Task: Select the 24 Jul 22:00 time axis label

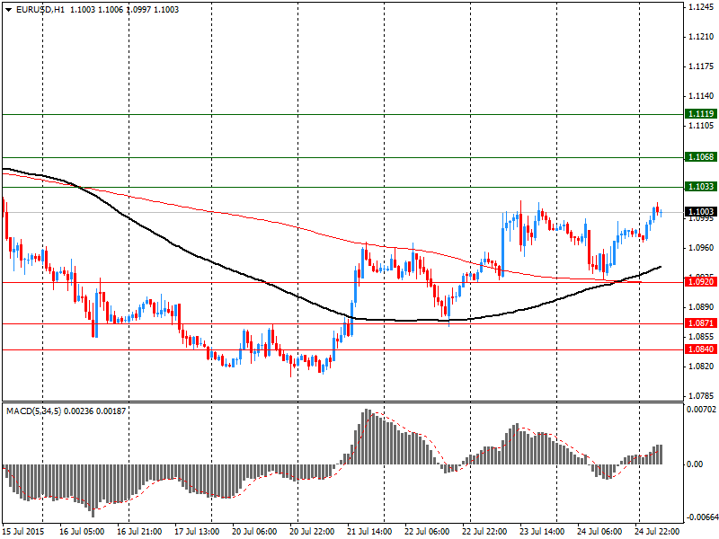Action: click(x=657, y=531)
